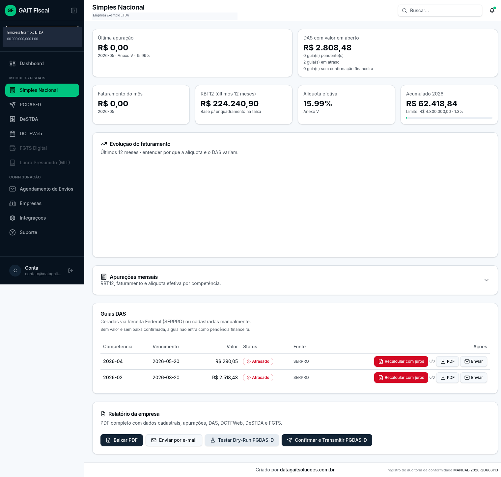Click the Evolução do faturamento trend icon
Image resolution: width=501 pixels, height=477 pixels.
coord(104,144)
